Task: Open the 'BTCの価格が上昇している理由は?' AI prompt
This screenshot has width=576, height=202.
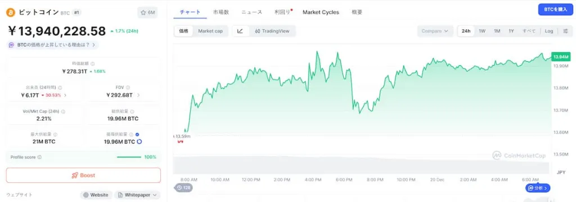Action: point(52,45)
